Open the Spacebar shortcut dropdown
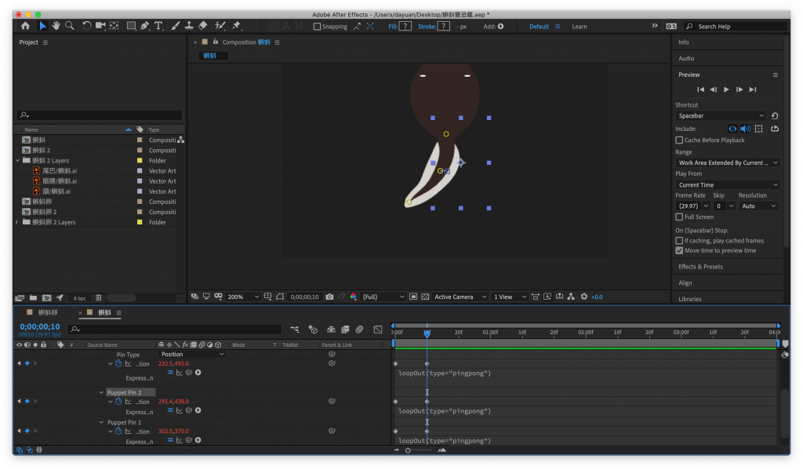803x470 pixels. (721, 116)
